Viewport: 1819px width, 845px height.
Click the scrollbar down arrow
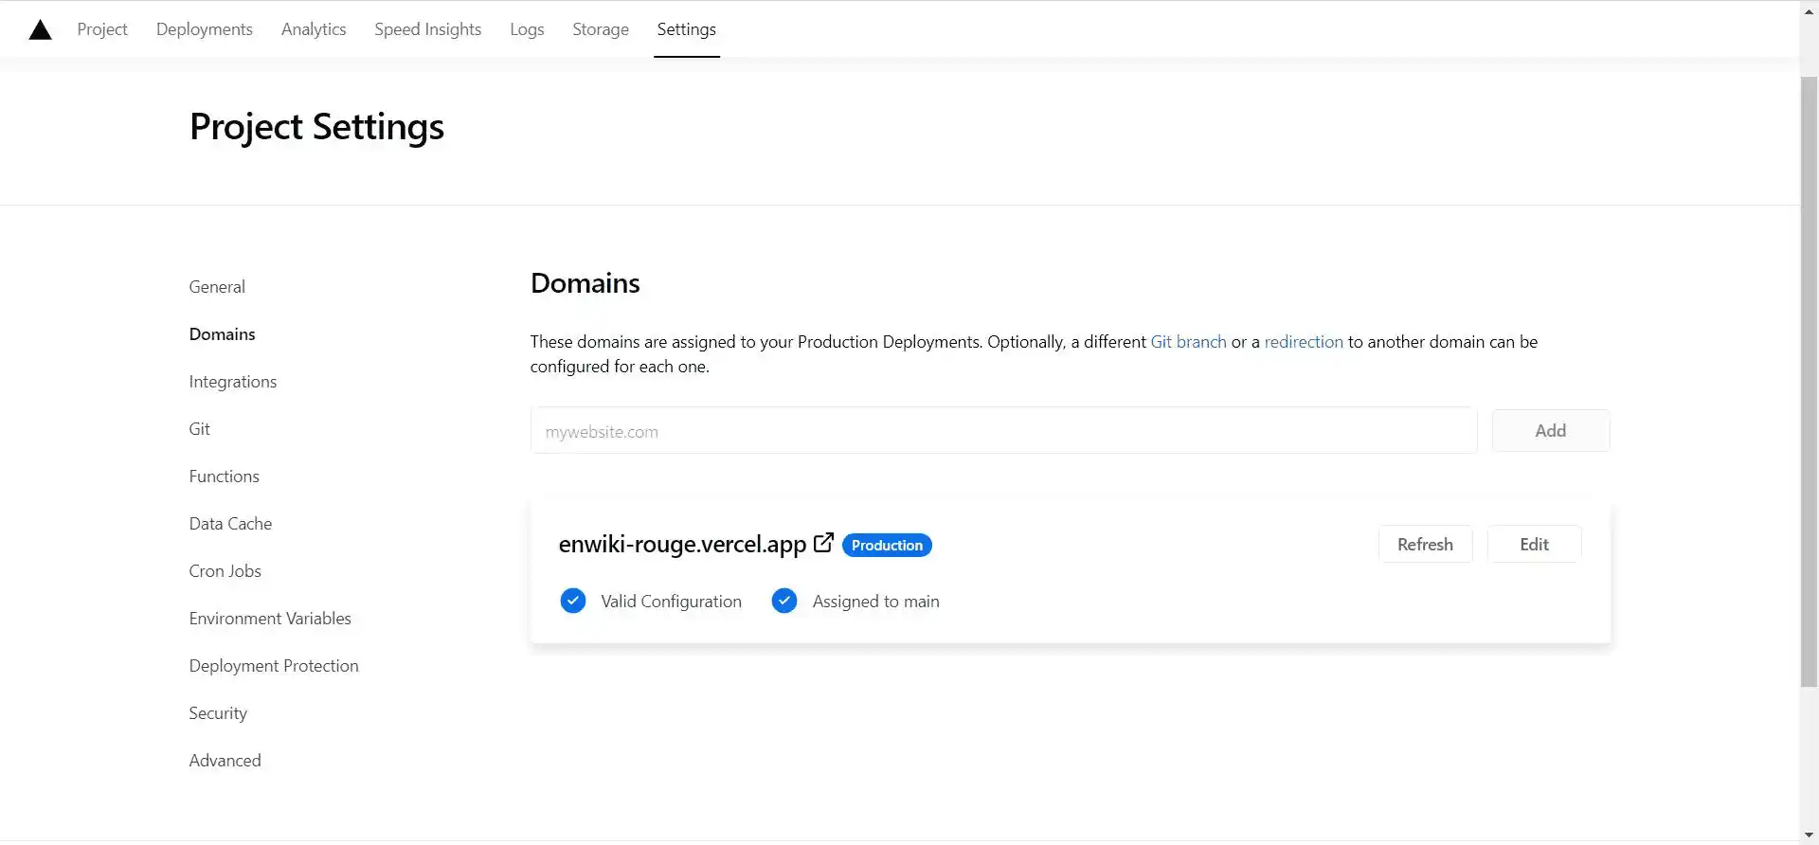[x=1809, y=836]
